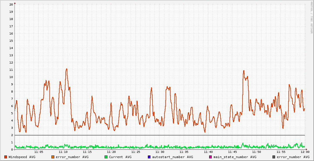Click the 11:30 time axis label
Viewport: 314px width, 161px height.
point(160,152)
